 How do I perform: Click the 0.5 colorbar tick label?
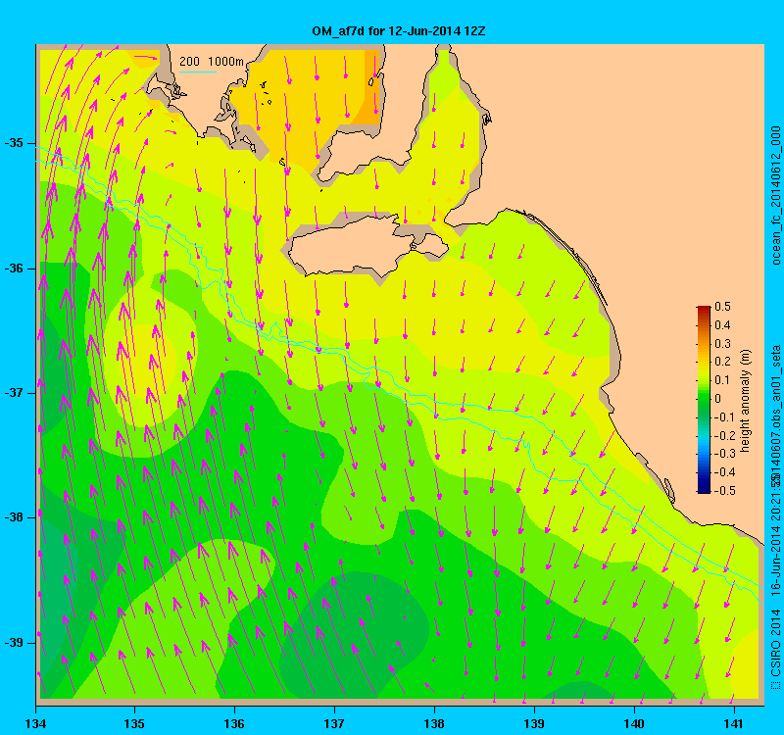point(722,307)
